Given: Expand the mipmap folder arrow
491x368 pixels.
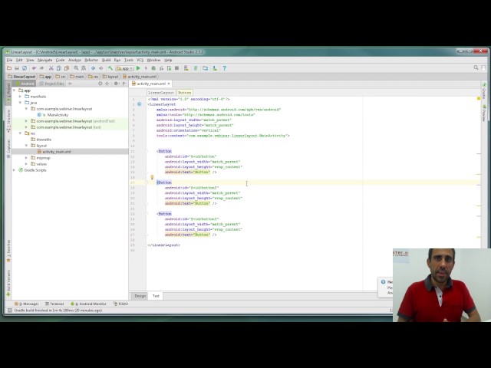Looking at the screenshot, I should (x=26, y=158).
